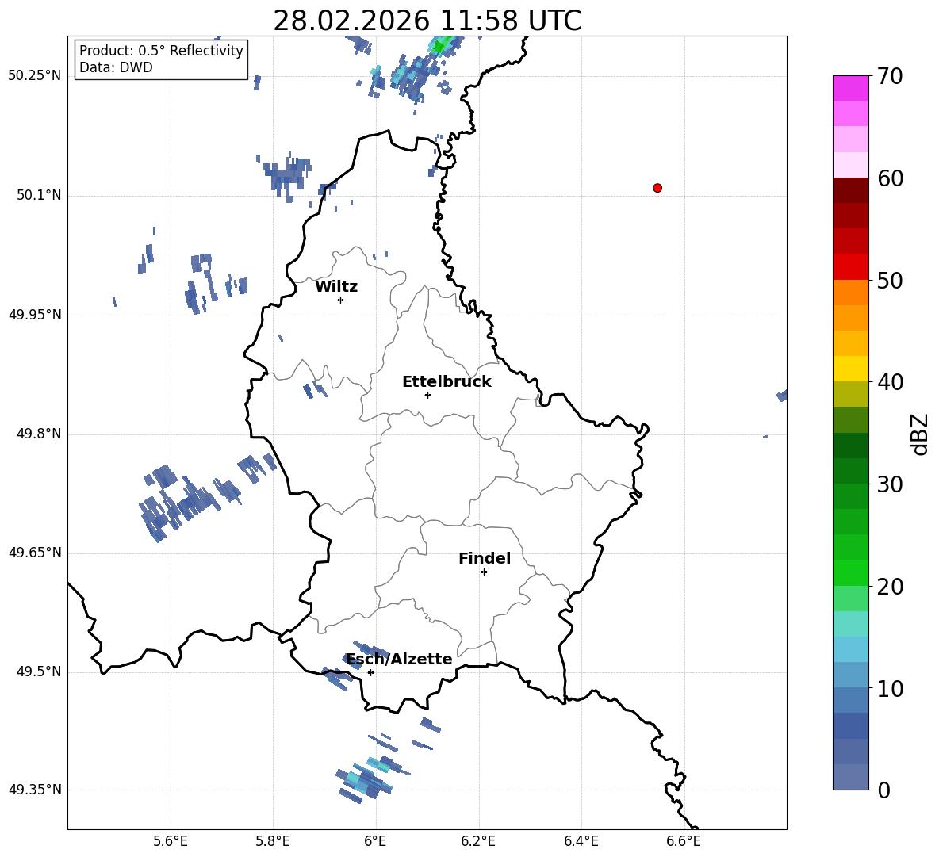Click the yellow swatch at 40 dBZ
This screenshot has width=939, height=857.
850,369
